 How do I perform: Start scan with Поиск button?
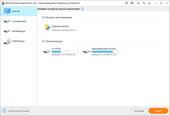158,111
